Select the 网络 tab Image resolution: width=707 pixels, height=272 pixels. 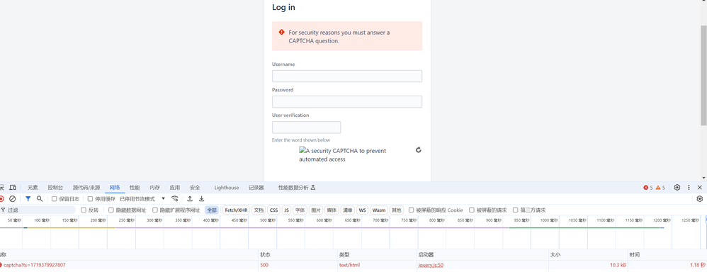(x=115, y=188)
